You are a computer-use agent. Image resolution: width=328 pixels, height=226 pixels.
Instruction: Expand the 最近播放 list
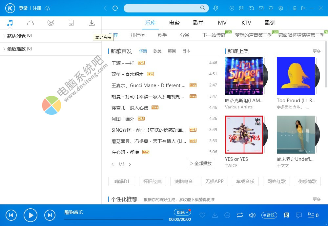coord(4,49)
